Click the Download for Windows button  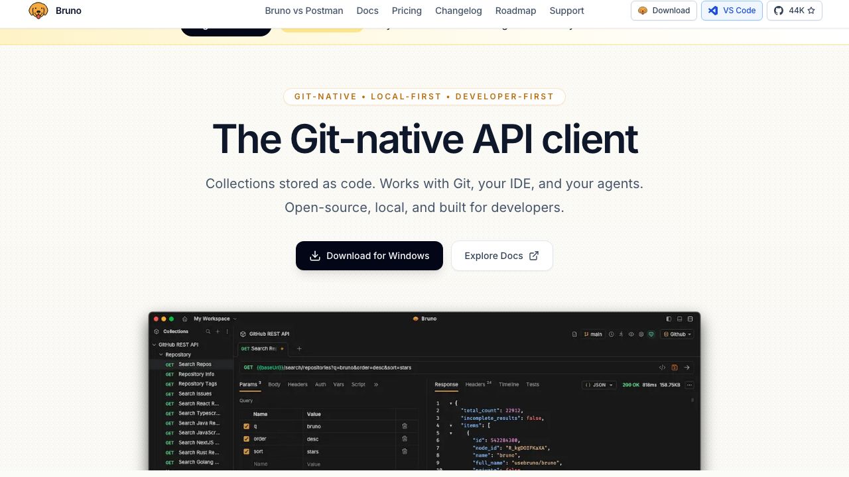pyautogui.click(x=369, y=256)
